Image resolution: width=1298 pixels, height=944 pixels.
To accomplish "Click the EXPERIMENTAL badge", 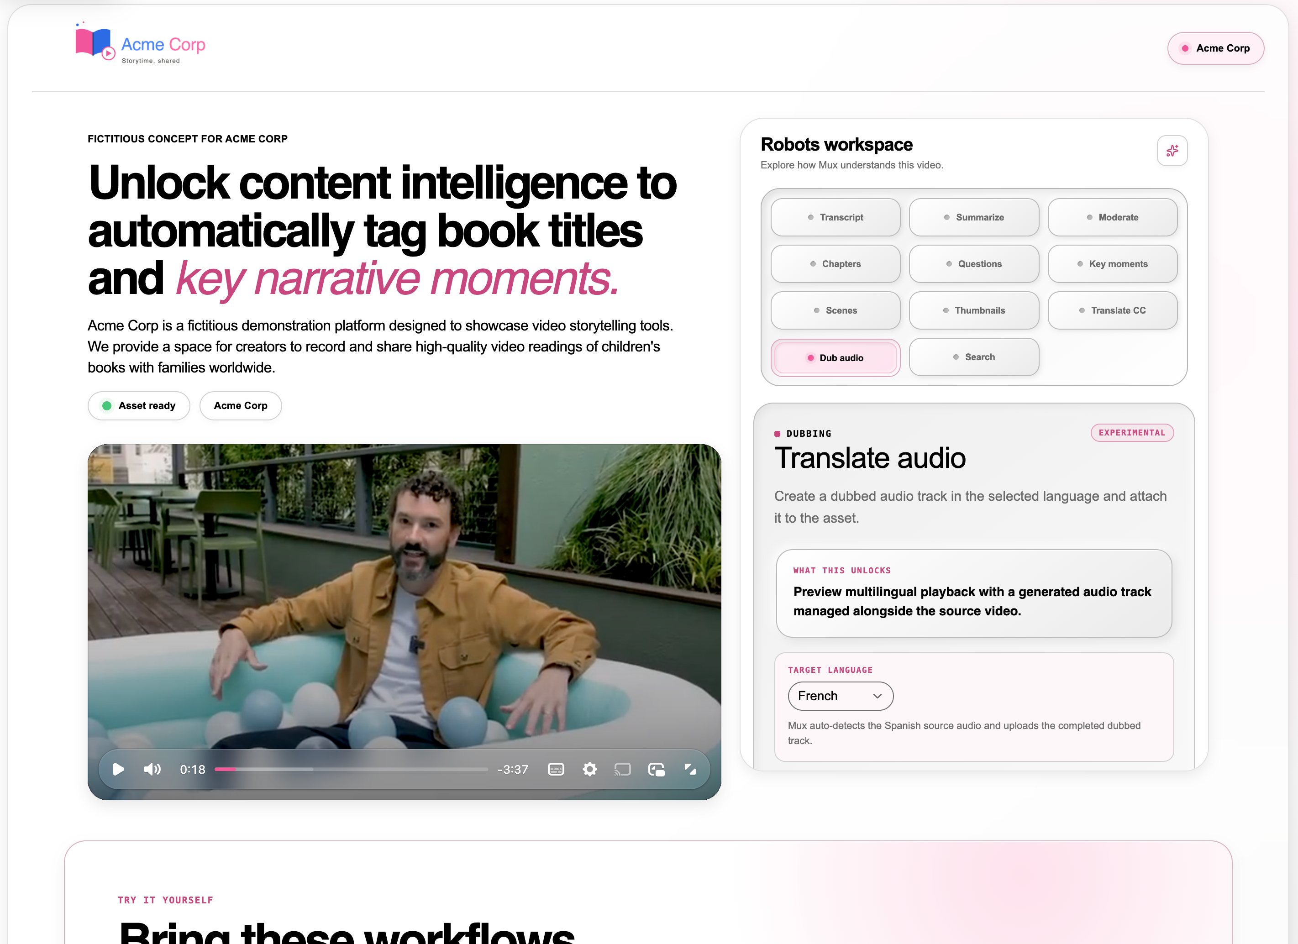I will pos(1131,433).
